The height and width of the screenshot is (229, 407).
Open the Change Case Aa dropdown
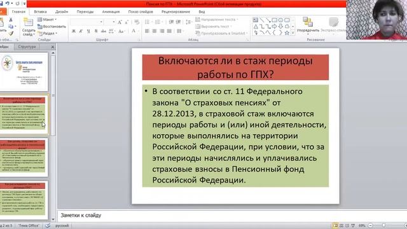click(121, 31)
